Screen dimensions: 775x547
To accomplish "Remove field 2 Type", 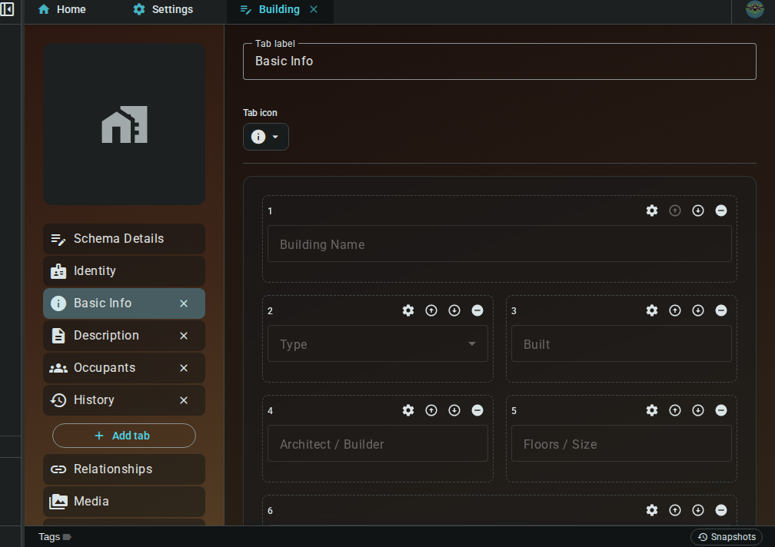I will tap(477, 310).
